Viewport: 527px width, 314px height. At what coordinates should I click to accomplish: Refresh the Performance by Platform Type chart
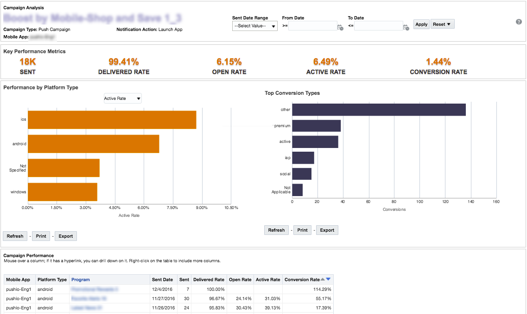[x=15, y=236]
